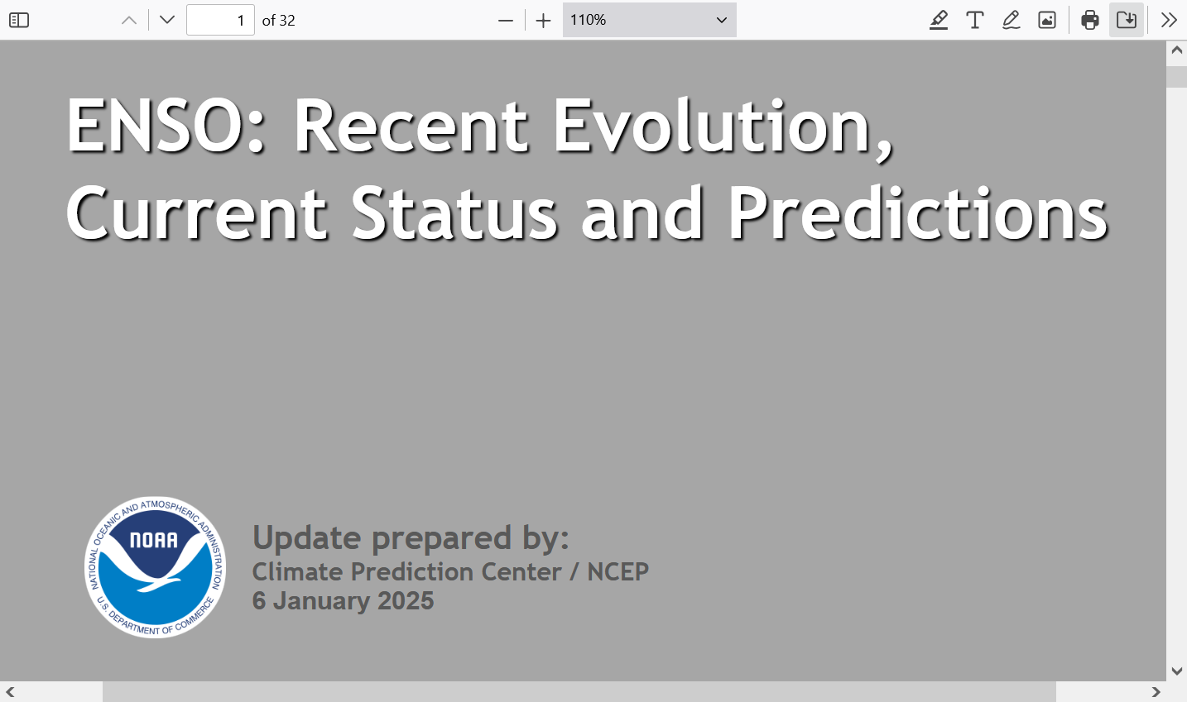Screen dimensions: 1187x702
Task: Click the vertical scrollbar down arrow
Action: 1176,671
